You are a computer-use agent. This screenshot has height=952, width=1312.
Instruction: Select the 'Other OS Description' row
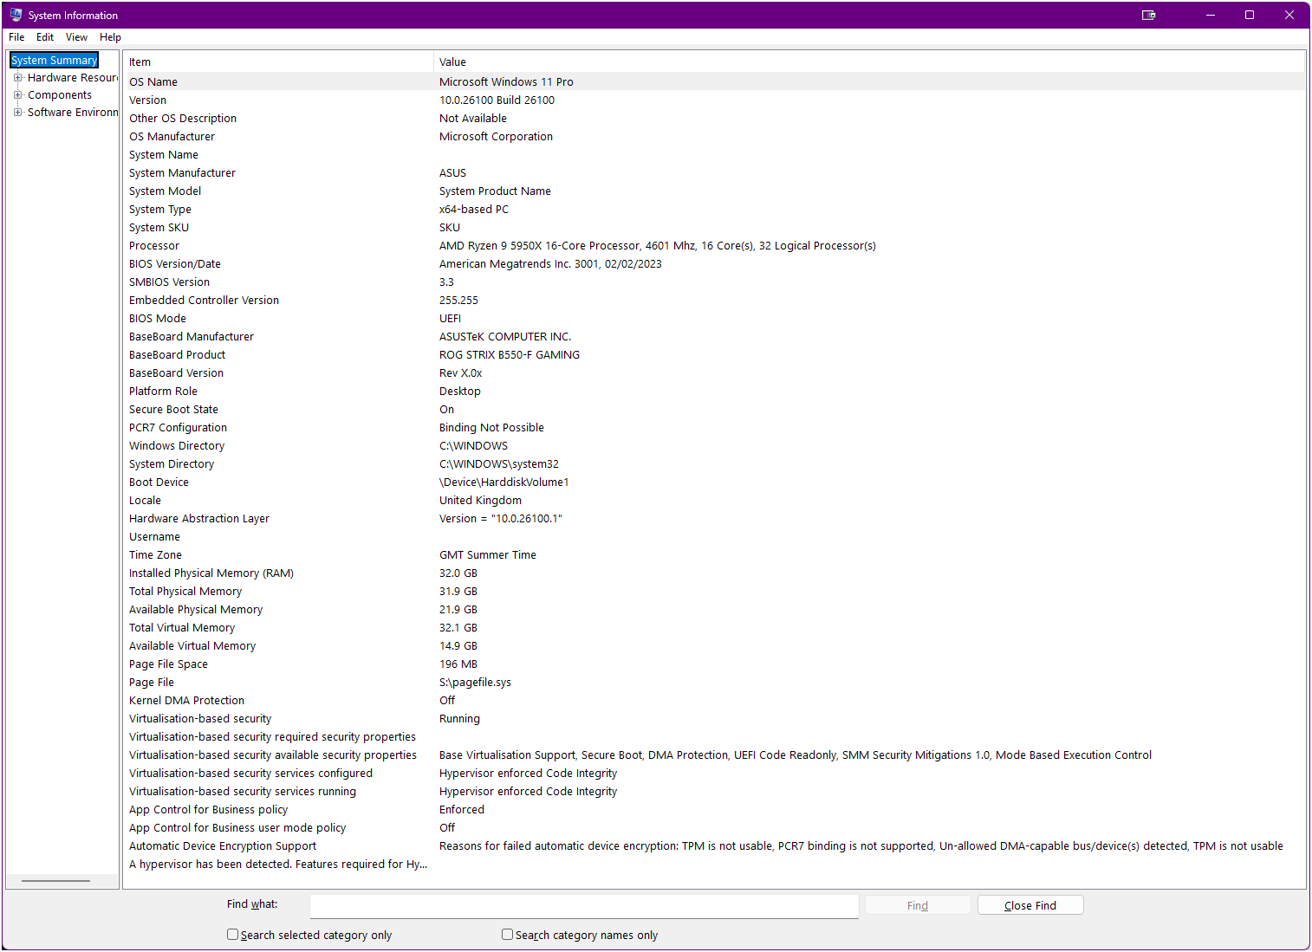pos(714,118)
